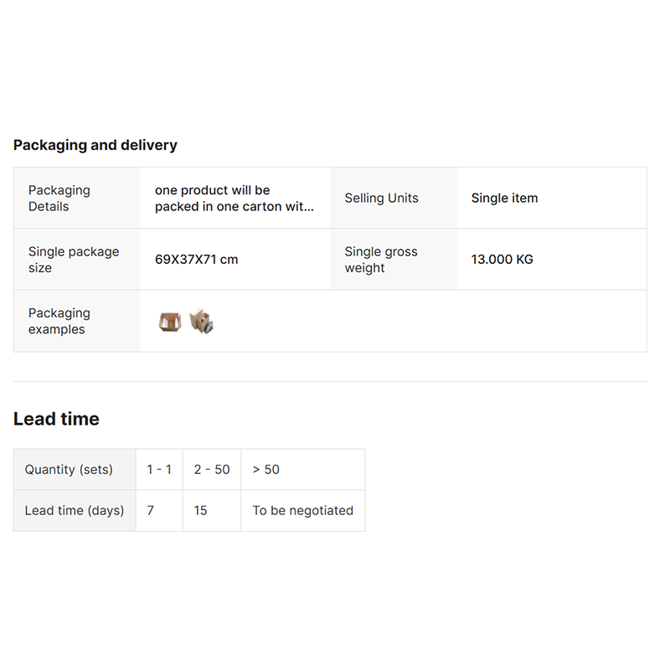Click the 69X37X71 cm package size value
The width and height of the screenshot is (670, 670).
196,260
